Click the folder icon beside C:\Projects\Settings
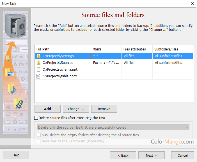Viewport: 197px width, 162px height. (38, 56)
